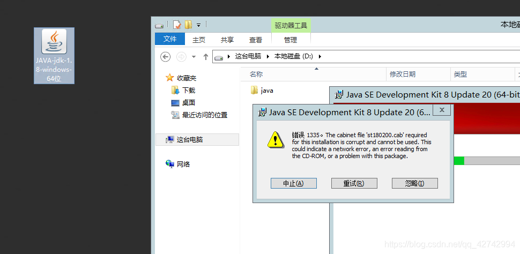Image resolution: width=520 pixels, height=254 pixels.
Task: Switch to the 共享 ribbon tab
Action: pos(227,40)
